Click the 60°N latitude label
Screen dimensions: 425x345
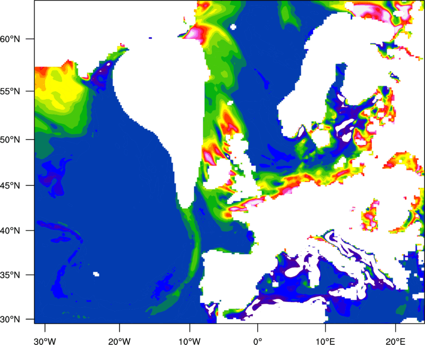10,39
